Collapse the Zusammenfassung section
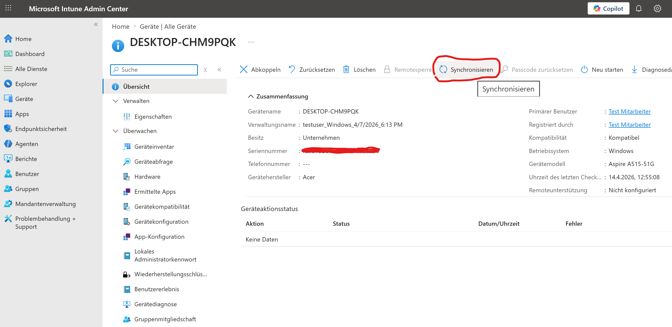 tap(250, 96)
